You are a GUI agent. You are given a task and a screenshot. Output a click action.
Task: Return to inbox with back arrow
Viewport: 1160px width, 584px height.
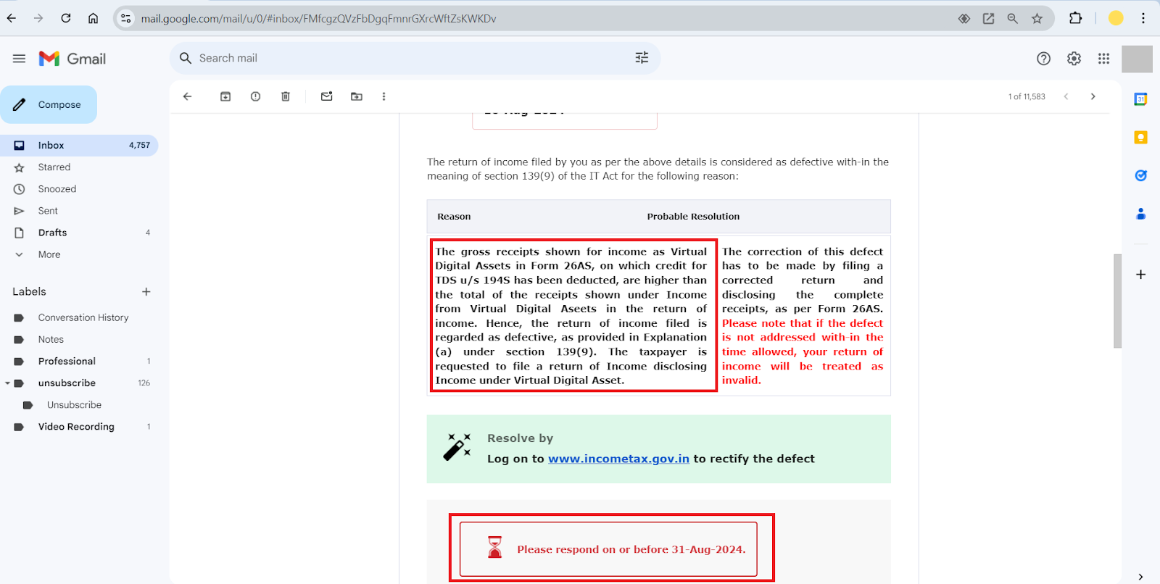point(188,96)
